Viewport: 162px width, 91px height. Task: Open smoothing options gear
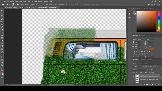point(72,5)
